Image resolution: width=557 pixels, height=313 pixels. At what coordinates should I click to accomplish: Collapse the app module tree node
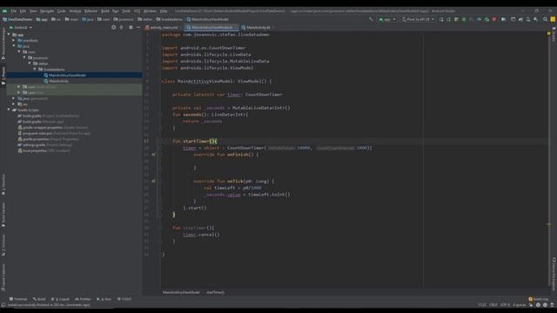(x=9, y=35)
